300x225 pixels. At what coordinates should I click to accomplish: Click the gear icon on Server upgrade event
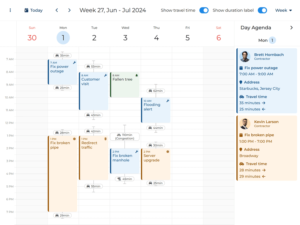pyautogui.click(x=168, y=152)
